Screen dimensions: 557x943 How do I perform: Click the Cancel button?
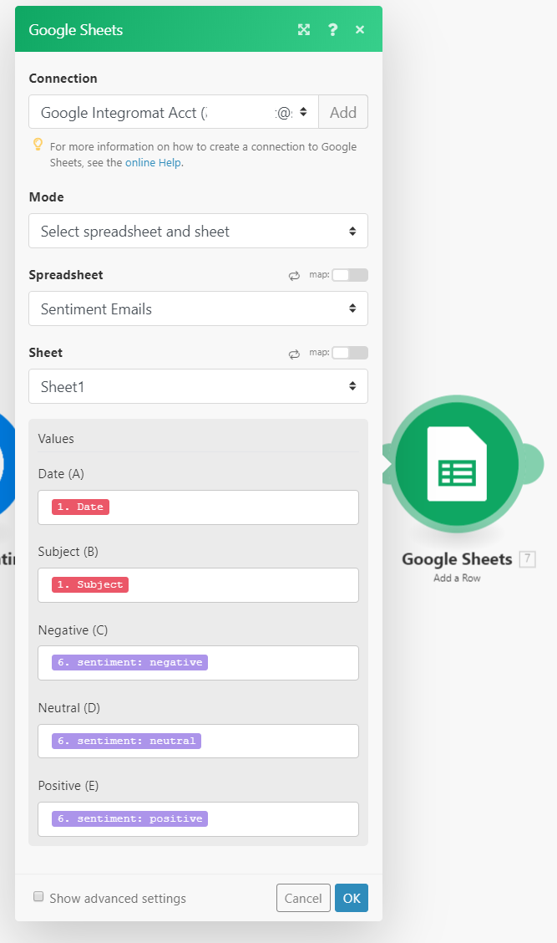tap(303, 898)
